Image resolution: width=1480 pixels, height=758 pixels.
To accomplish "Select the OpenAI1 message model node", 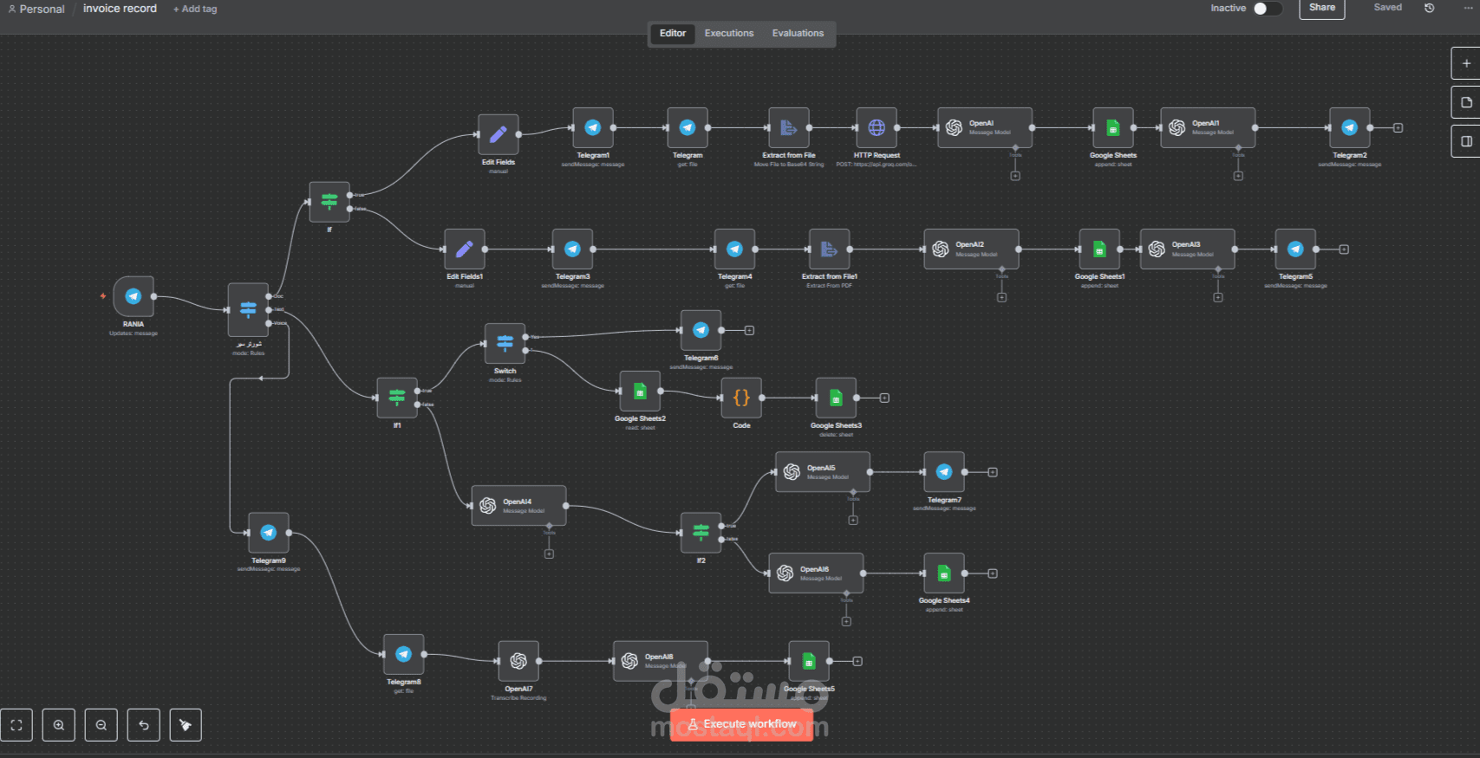I will point(1208,127).
